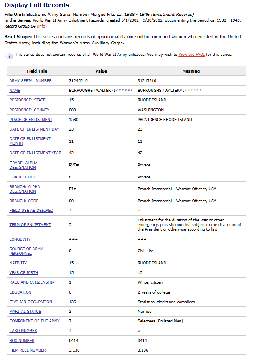254x362 pixels.
Task: Click YEAR OF BIRTH link
Action: 24,273
